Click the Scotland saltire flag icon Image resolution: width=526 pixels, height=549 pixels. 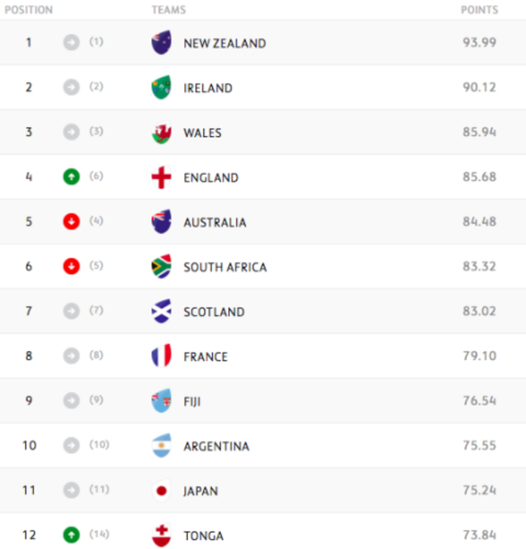click(x=161, y=312)
